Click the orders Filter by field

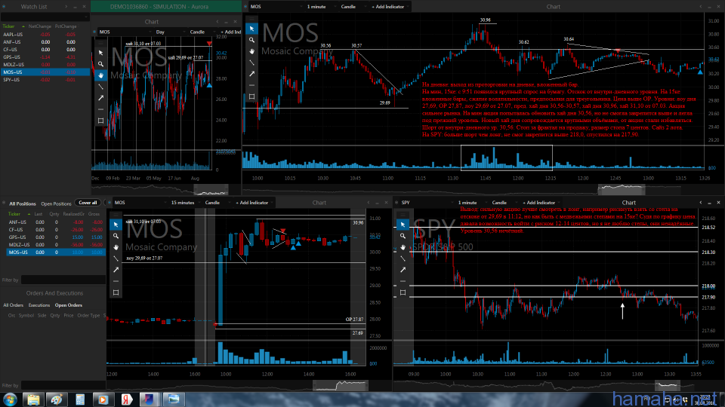click(x=63, y=385)
